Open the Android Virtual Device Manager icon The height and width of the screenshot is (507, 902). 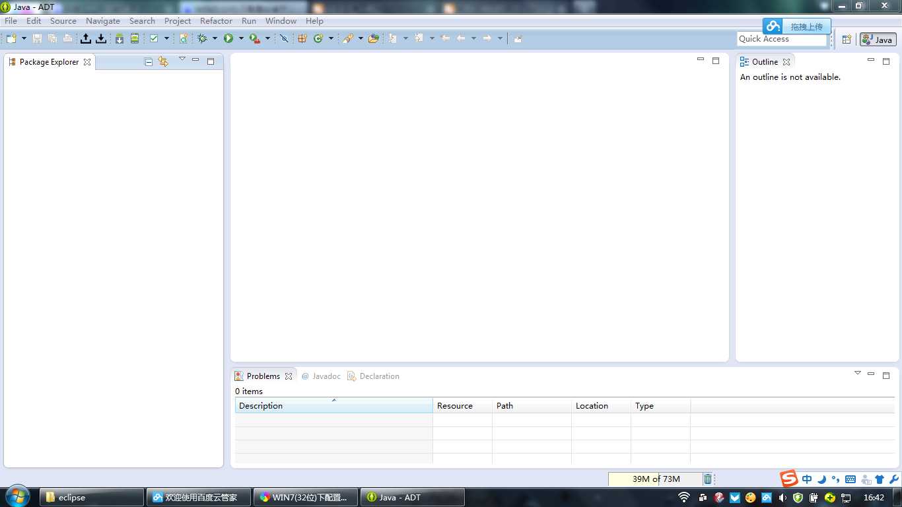[x=135, y=38]
